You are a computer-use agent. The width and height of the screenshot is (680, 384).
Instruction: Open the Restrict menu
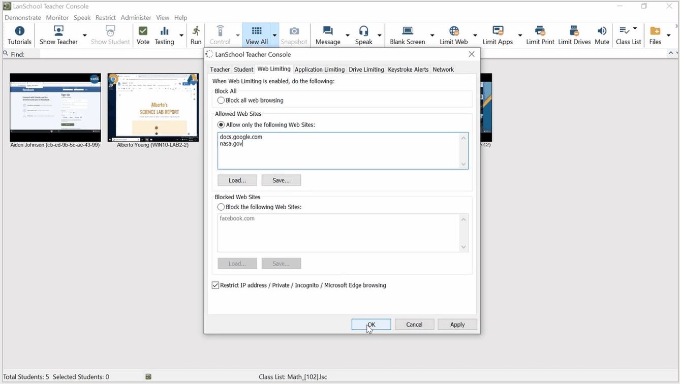coord(106,17)
